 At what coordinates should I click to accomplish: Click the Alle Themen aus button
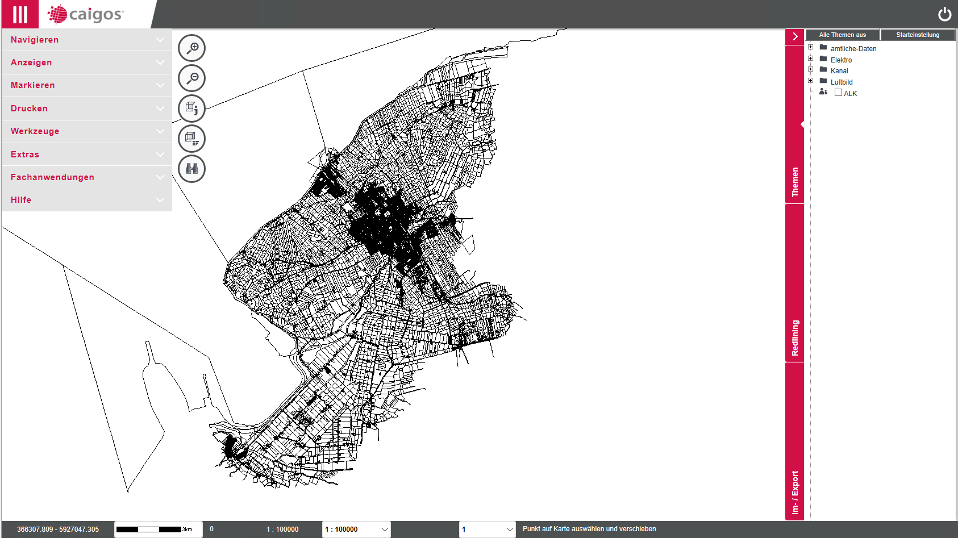pos(842,35)
